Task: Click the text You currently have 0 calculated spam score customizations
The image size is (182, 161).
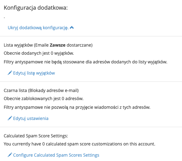Action: click(x=79, y=144)
